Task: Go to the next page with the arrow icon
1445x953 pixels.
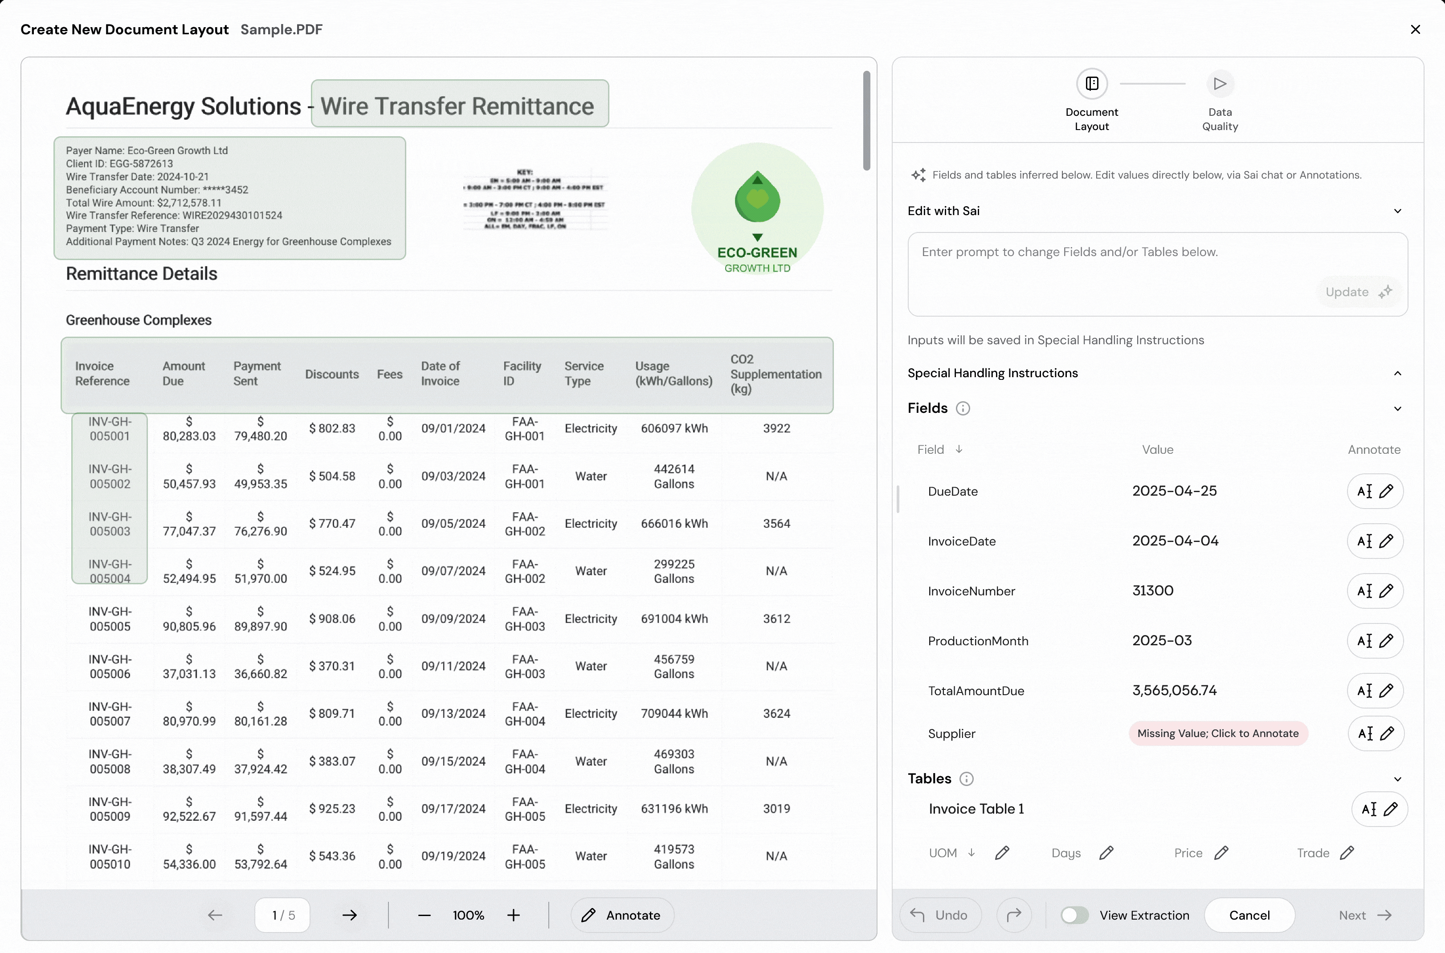Action: tap(350, 915)
